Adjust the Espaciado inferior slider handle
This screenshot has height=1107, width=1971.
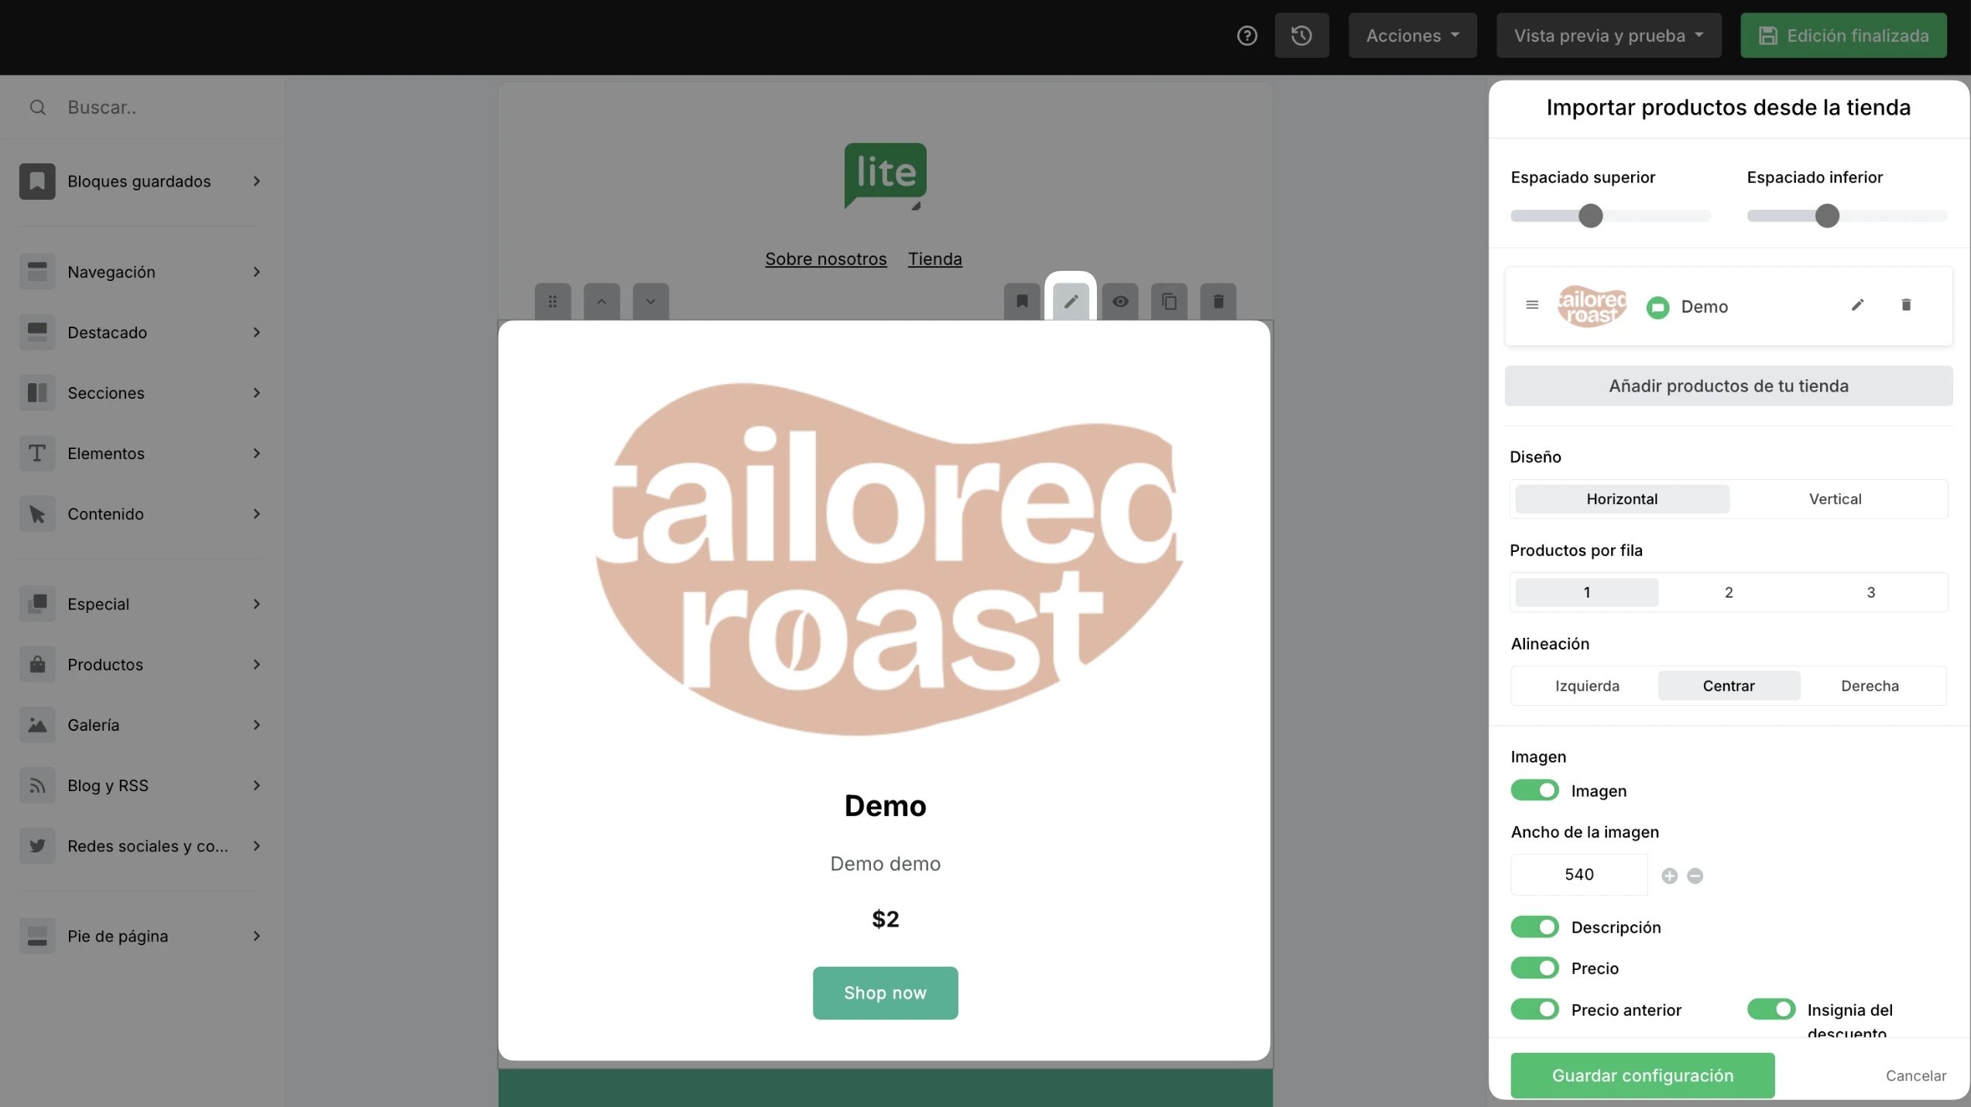point(1827,216)
